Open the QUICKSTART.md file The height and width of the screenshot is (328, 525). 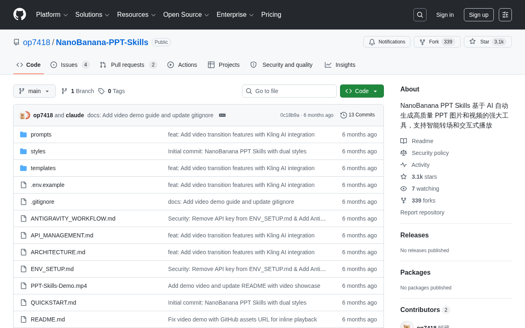(53, 303)
